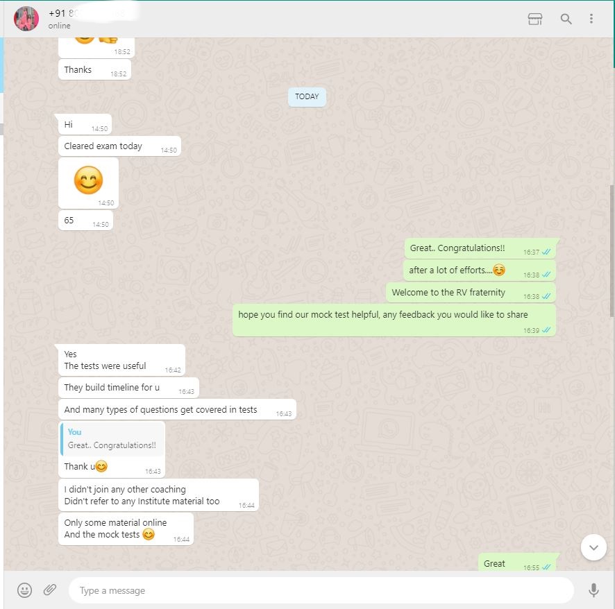Focus the "Type a message" field
615x609 pixels.
click(321, 590)
